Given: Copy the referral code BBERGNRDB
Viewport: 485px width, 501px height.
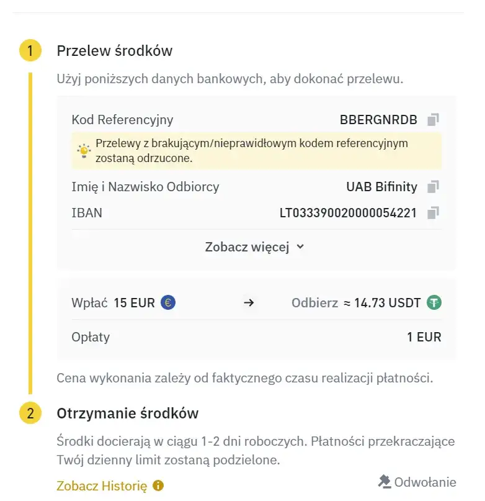Looking at the screenshot, I should (x=433, y=119).
